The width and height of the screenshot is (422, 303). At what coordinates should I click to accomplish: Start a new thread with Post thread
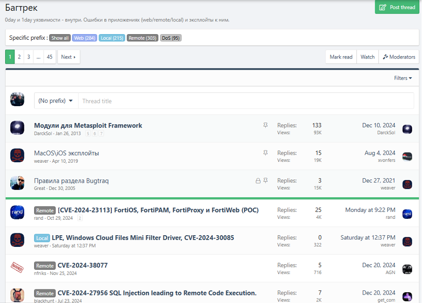click(x=397, y=7)
